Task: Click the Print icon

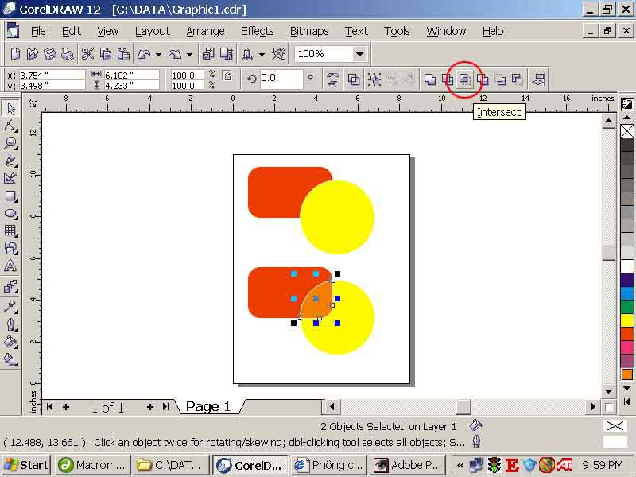Action: point(67,54)
